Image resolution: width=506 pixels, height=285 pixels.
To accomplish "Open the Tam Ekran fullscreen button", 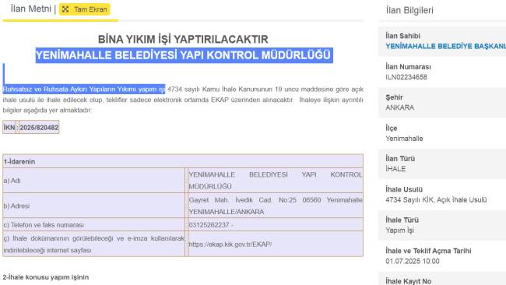I will pyautogui.click(x=85, y=9).
